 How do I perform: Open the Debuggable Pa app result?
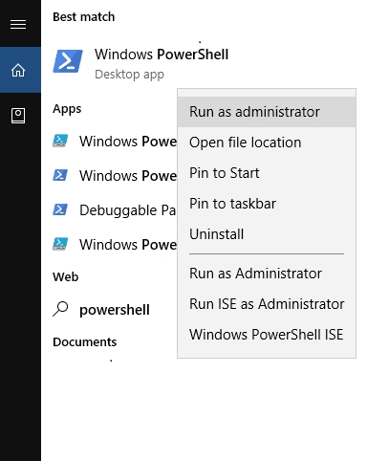[x=127, y=210]
